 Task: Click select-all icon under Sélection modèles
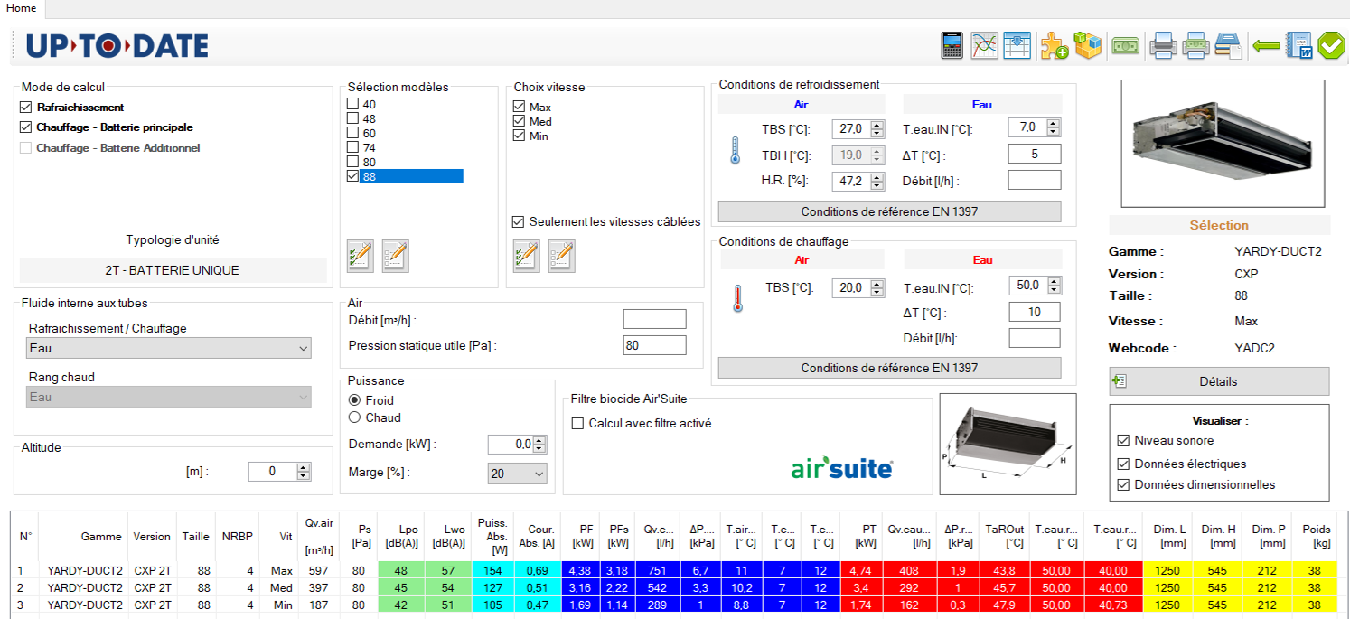point(360,256)
